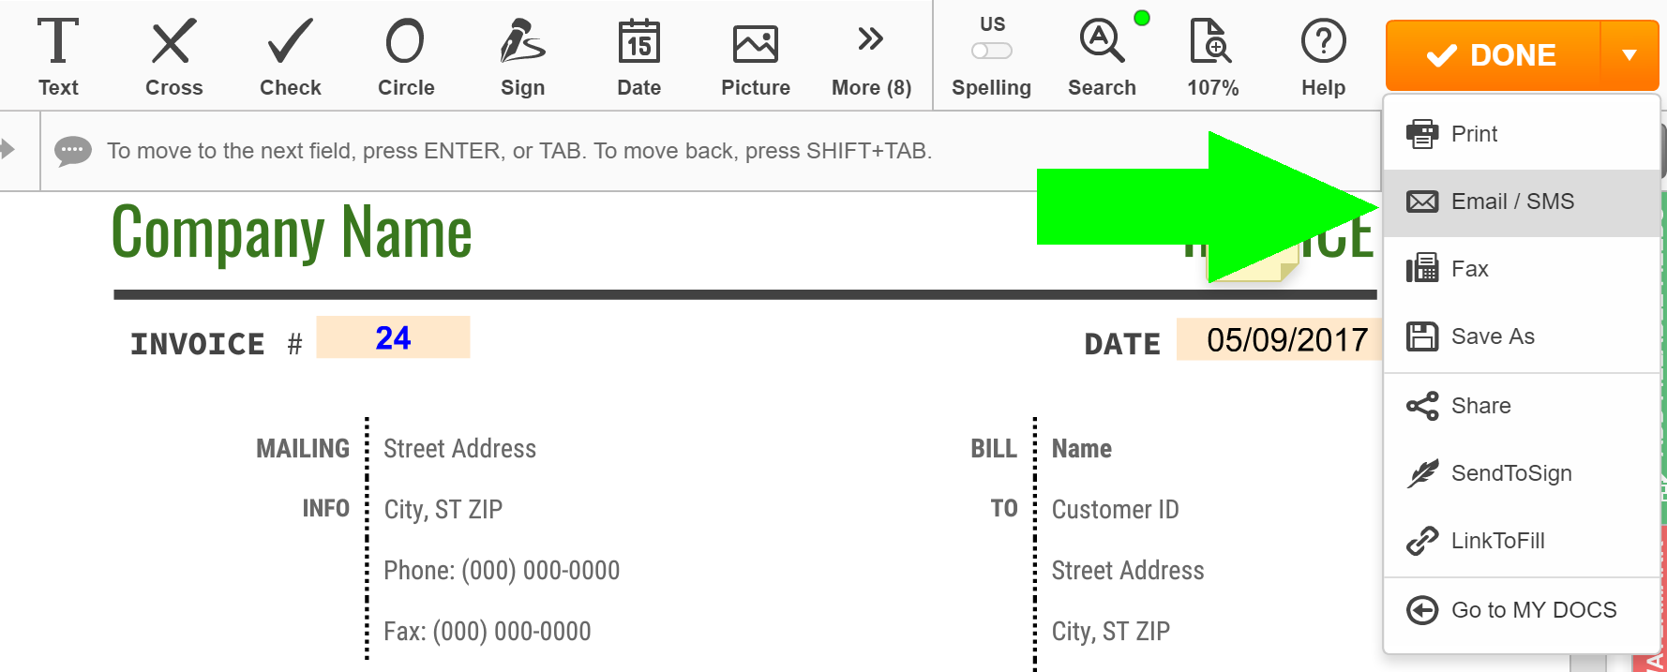Screen dimensions: 1667x672
Task: Select the Cross mark tool
Action: click(x=173, y=57)
